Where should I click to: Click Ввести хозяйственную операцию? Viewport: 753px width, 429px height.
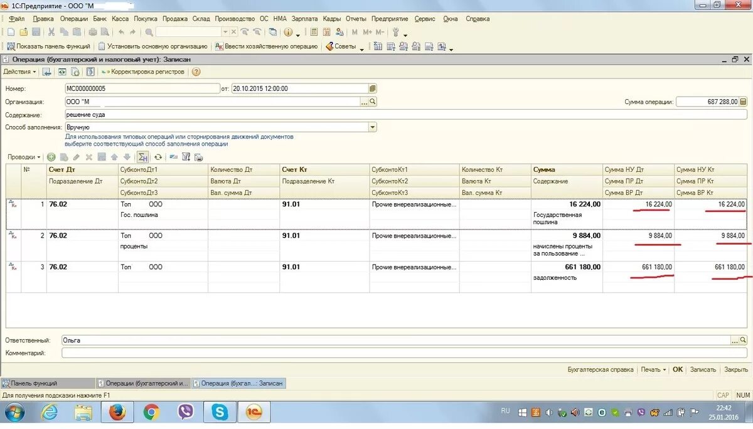point(267,46)
